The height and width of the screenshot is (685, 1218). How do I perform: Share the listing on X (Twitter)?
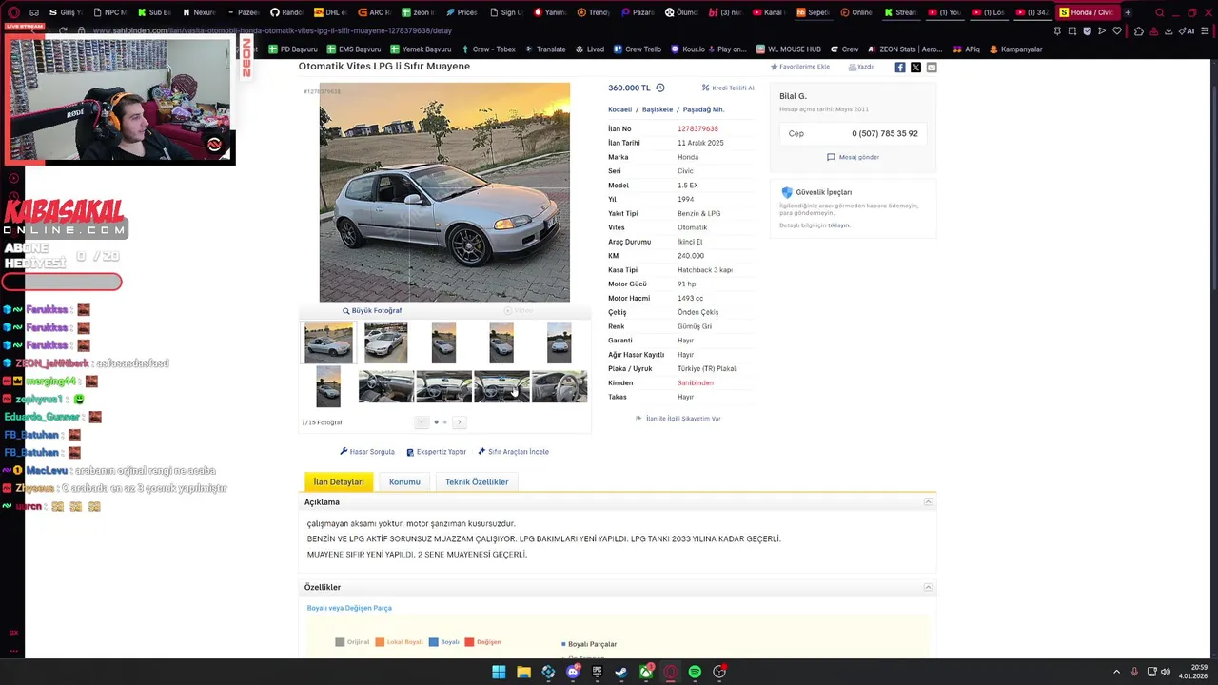click(915, 68)
